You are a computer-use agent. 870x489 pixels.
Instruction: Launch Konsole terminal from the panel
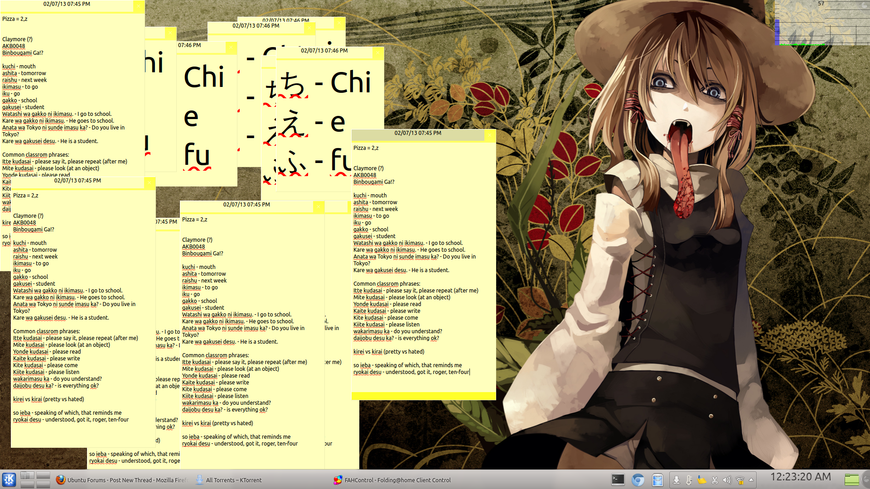coord(618,480)
